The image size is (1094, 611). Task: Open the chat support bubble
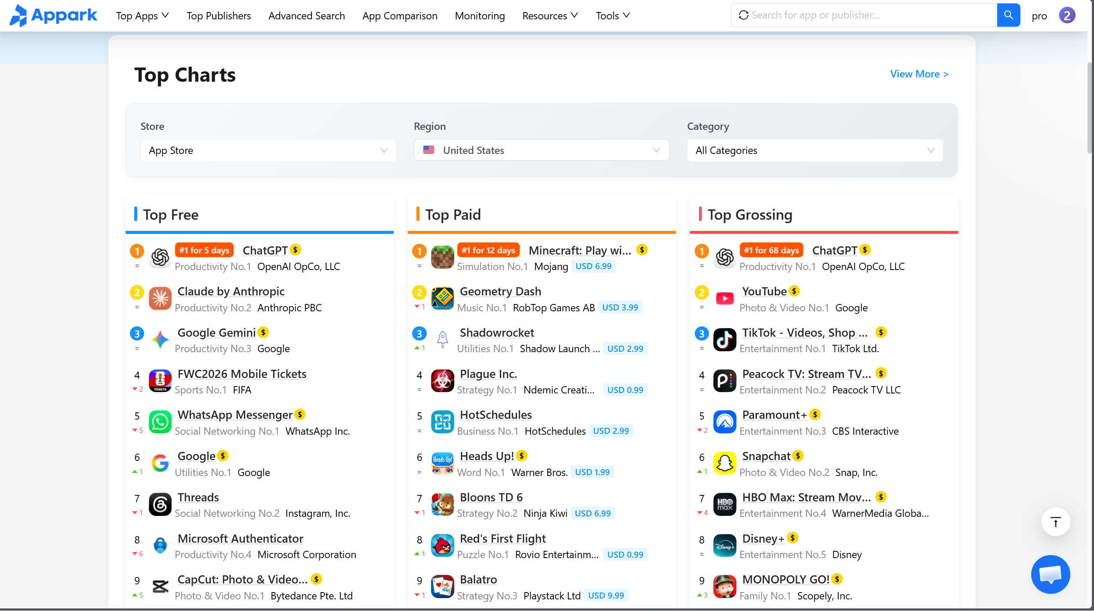click(1050, 574)
